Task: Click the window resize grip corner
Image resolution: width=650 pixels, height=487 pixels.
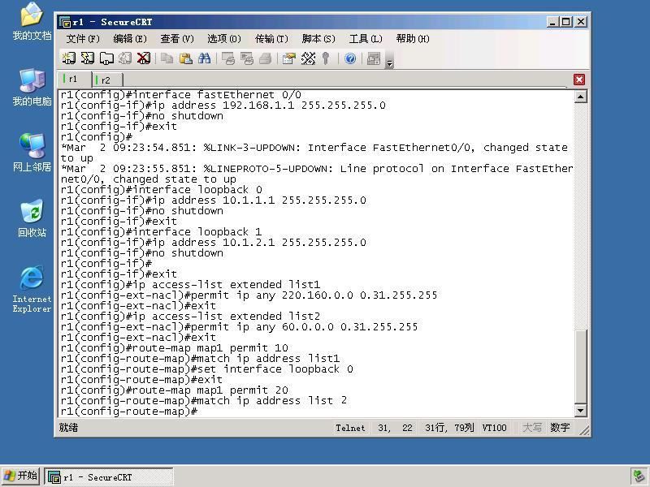Action: pyautogui.click(x=584, y=431)
